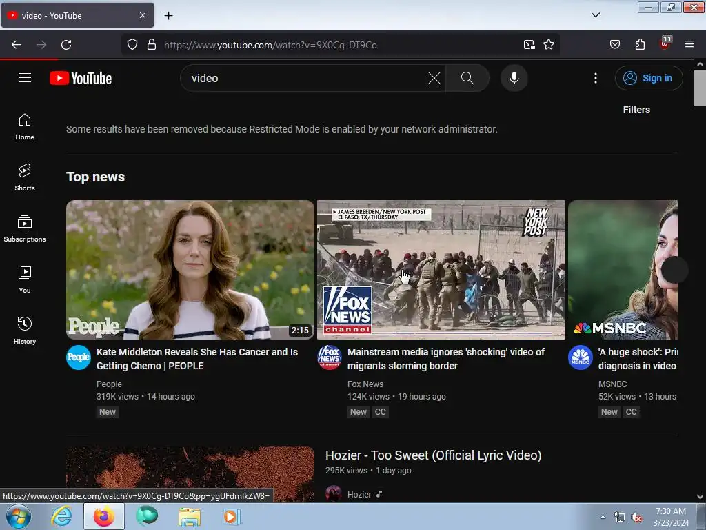Click the site padlock icon

[152, 45]
